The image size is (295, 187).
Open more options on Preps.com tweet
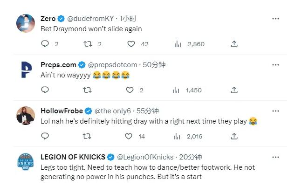(275, 65)
